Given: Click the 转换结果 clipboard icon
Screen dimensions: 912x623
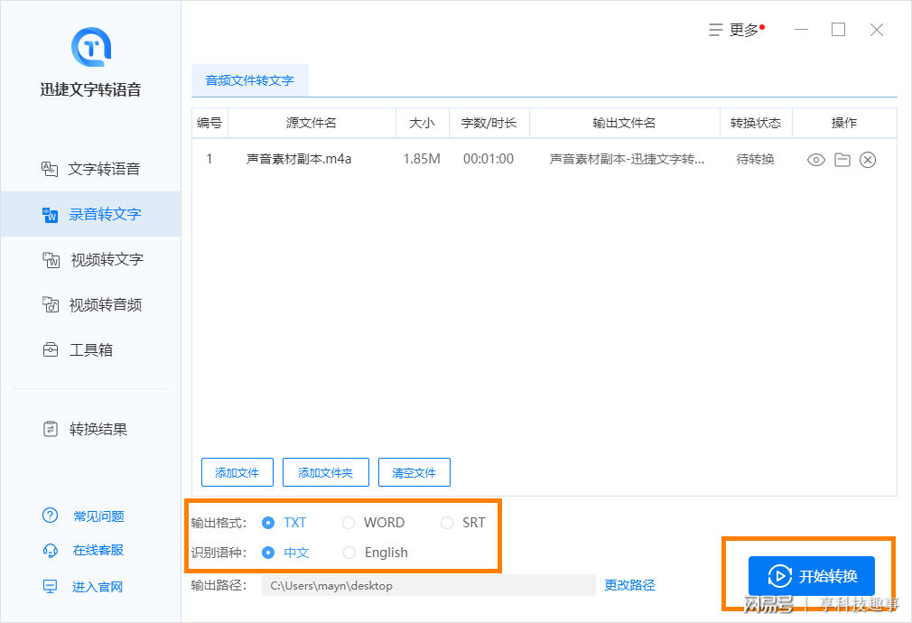Looking at the screenshot, I should (51, 429).
